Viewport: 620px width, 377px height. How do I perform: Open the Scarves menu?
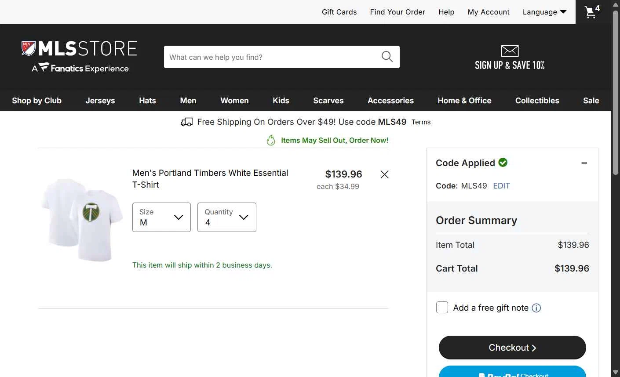point(328,101)
